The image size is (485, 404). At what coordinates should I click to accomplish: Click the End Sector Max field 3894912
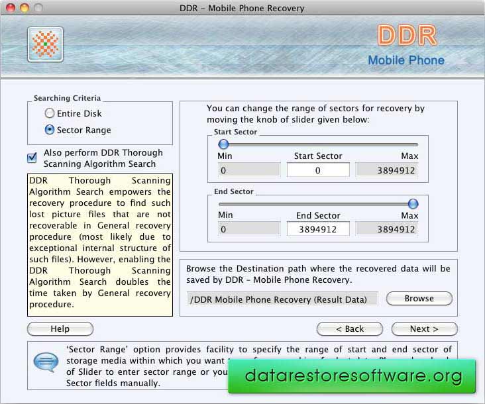click(x=387, y=229)
